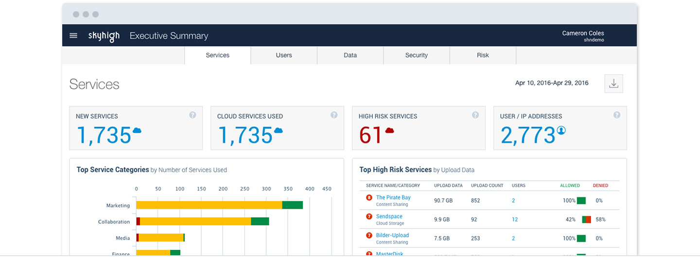Click the Allowed column header

570,186
